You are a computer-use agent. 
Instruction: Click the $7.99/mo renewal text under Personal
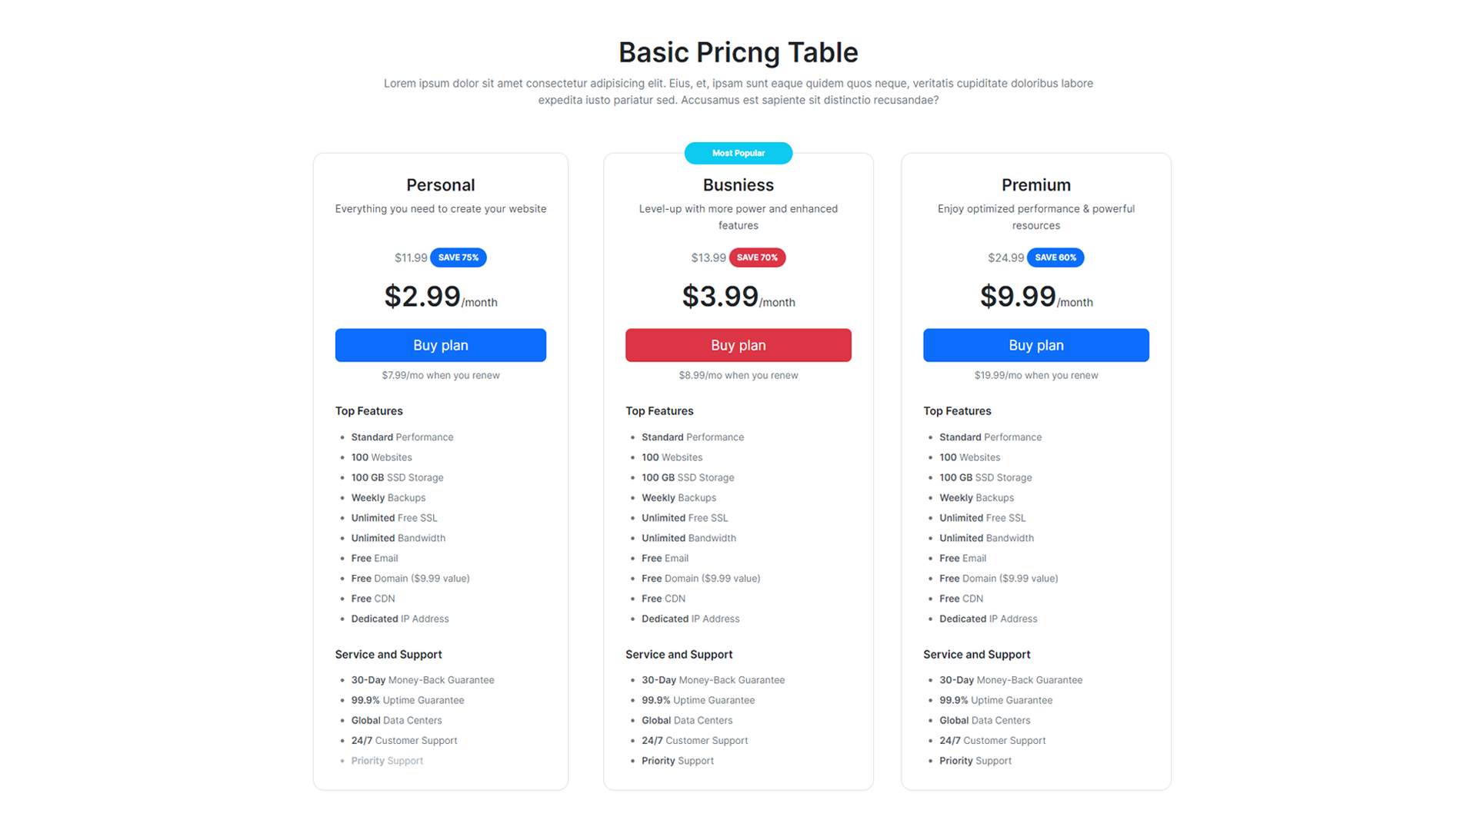tap(440, 375)
